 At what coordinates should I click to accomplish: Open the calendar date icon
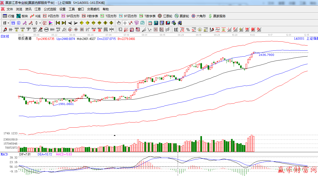coord(150,23)
